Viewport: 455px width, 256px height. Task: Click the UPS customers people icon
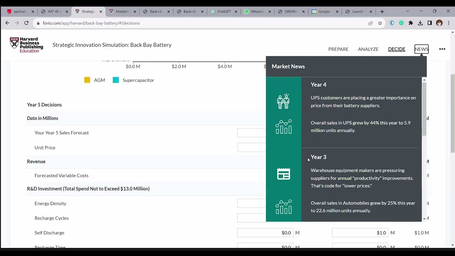pyautogui.click(x=284, y=101)
